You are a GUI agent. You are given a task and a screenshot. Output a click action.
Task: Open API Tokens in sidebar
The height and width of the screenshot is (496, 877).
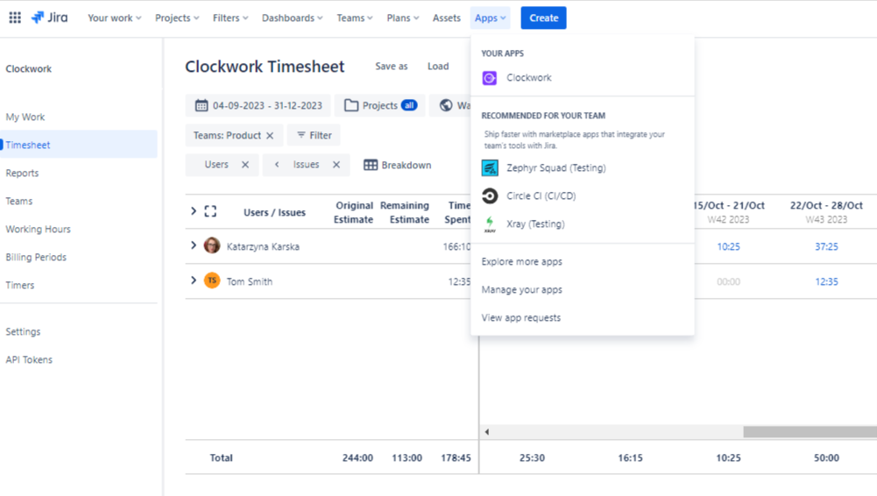(29, 359)
